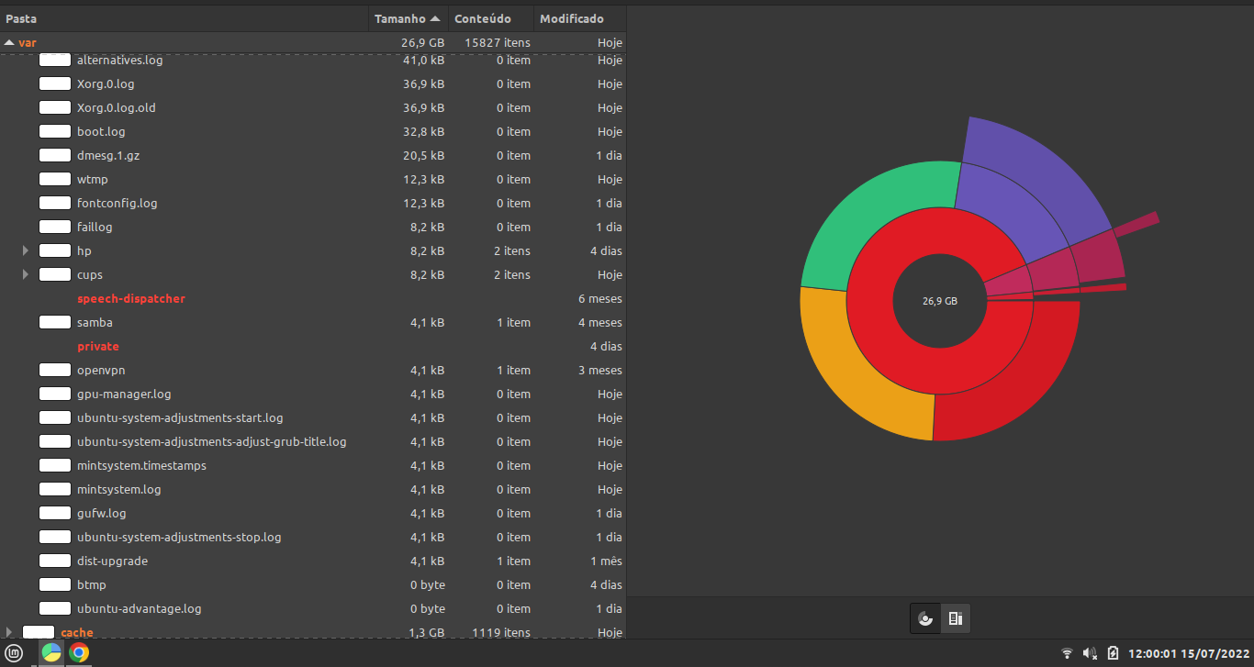The height and width of the screenshot is (667, 1254).
Task: Sort by the Modificado column header
Action: click(572, 18)
